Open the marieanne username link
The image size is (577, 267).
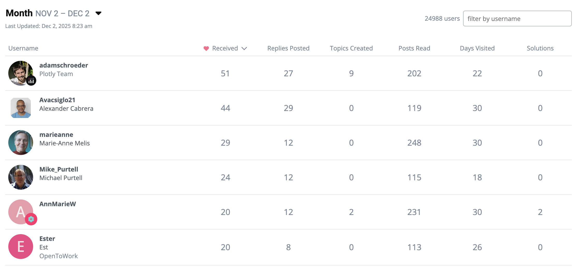[56, 135]
